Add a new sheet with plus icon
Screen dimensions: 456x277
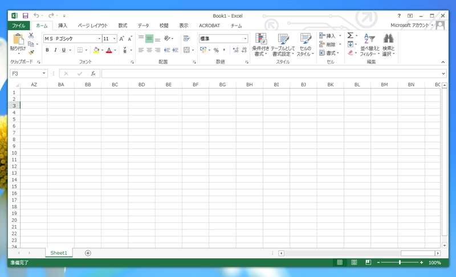pos(88,253)
